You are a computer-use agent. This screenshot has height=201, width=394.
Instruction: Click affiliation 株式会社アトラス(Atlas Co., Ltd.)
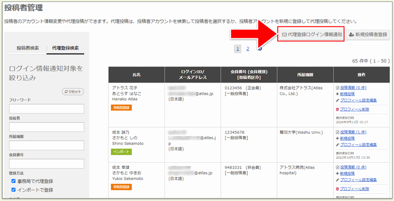[301, 91]
